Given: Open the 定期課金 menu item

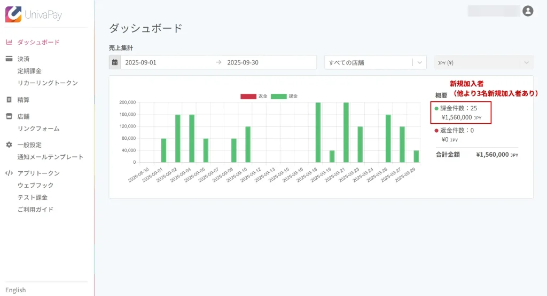Looking at the screenshot, I should point(29,71).
